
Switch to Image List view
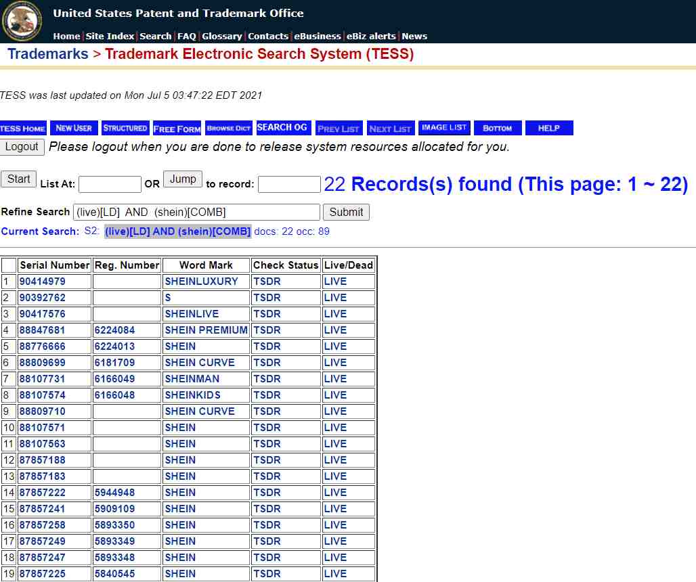point(444,128)
